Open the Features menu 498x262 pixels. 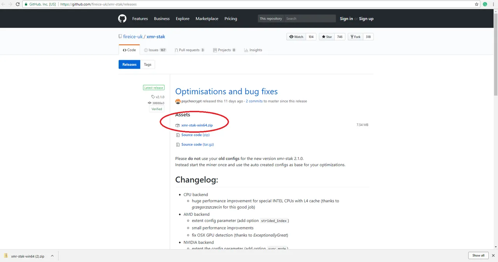[140, 19]
